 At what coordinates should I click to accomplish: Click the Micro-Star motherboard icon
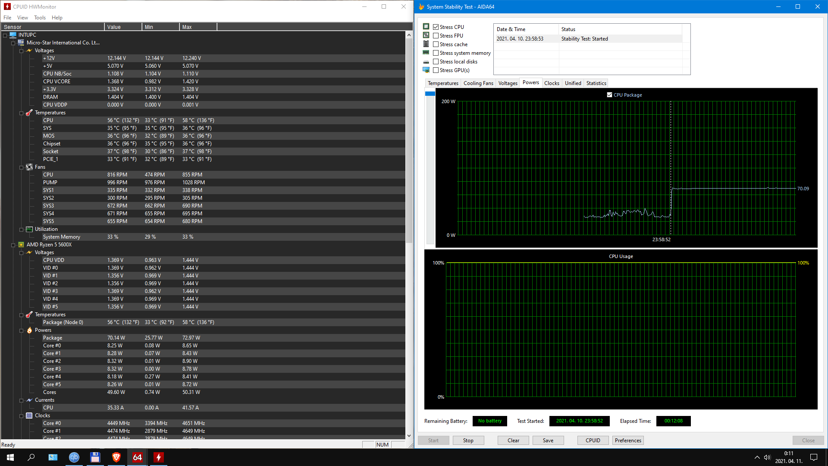pyautogui.click(x=21, y=43)
